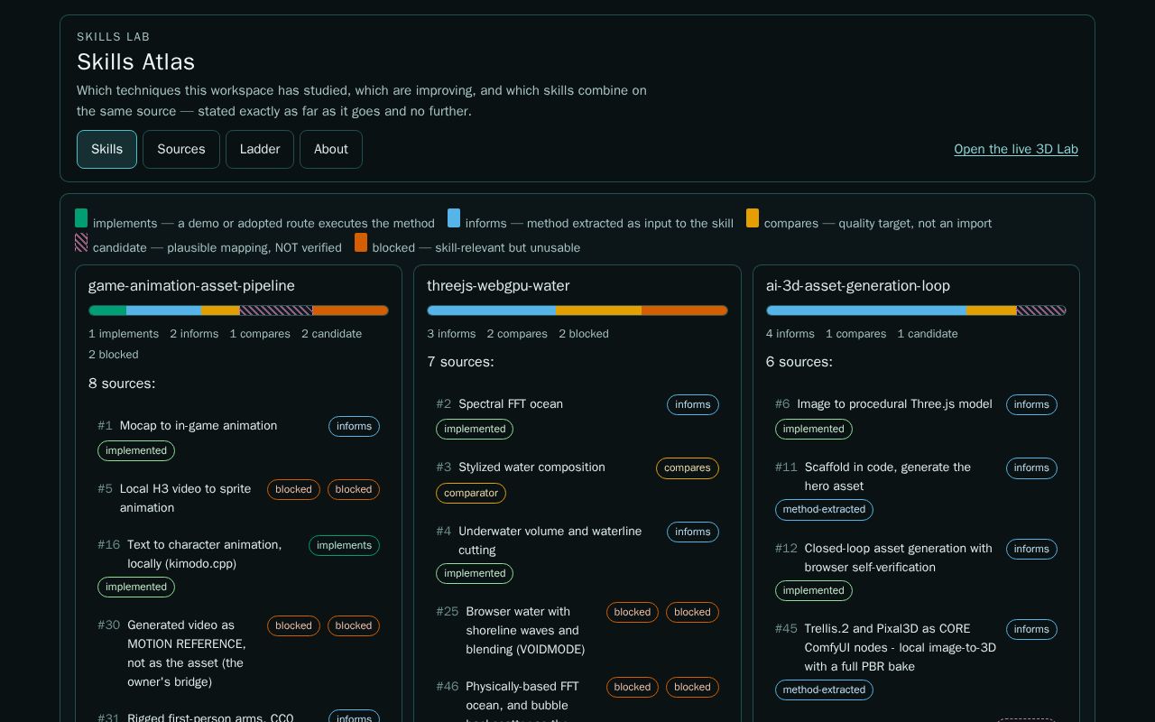Click the hatched candidate legend swatch

pyautogui.click(x=81, y=242)
